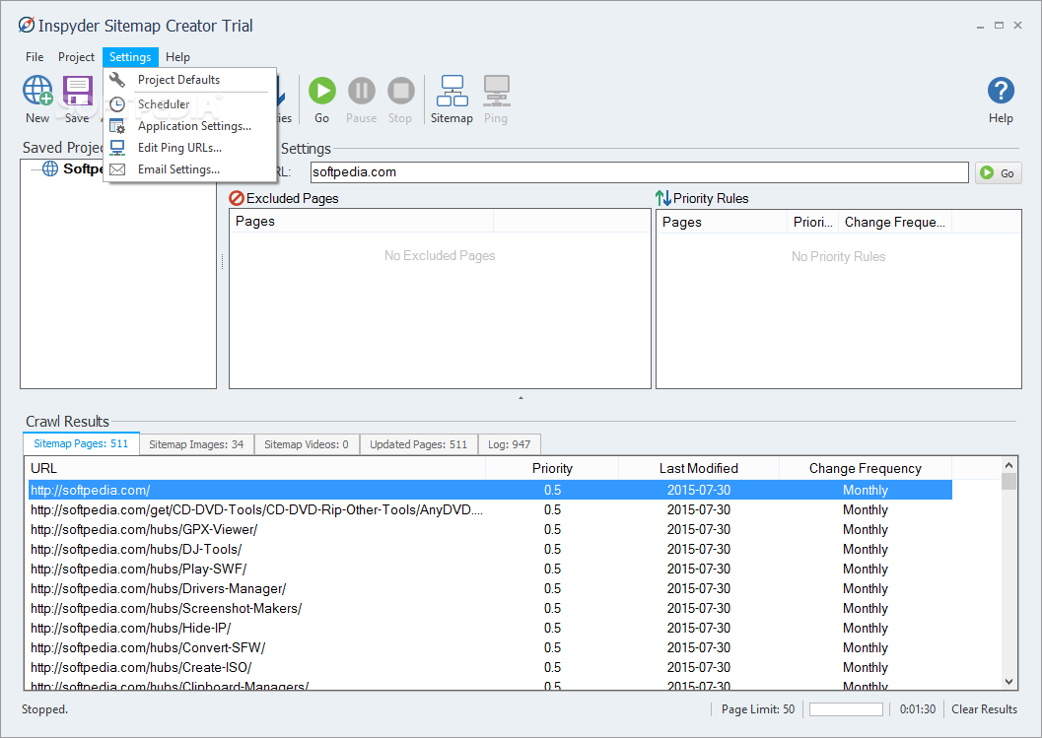This screenshot has height=738, width=1042.
Task: Click the Priori... column header
Action: 812,222
